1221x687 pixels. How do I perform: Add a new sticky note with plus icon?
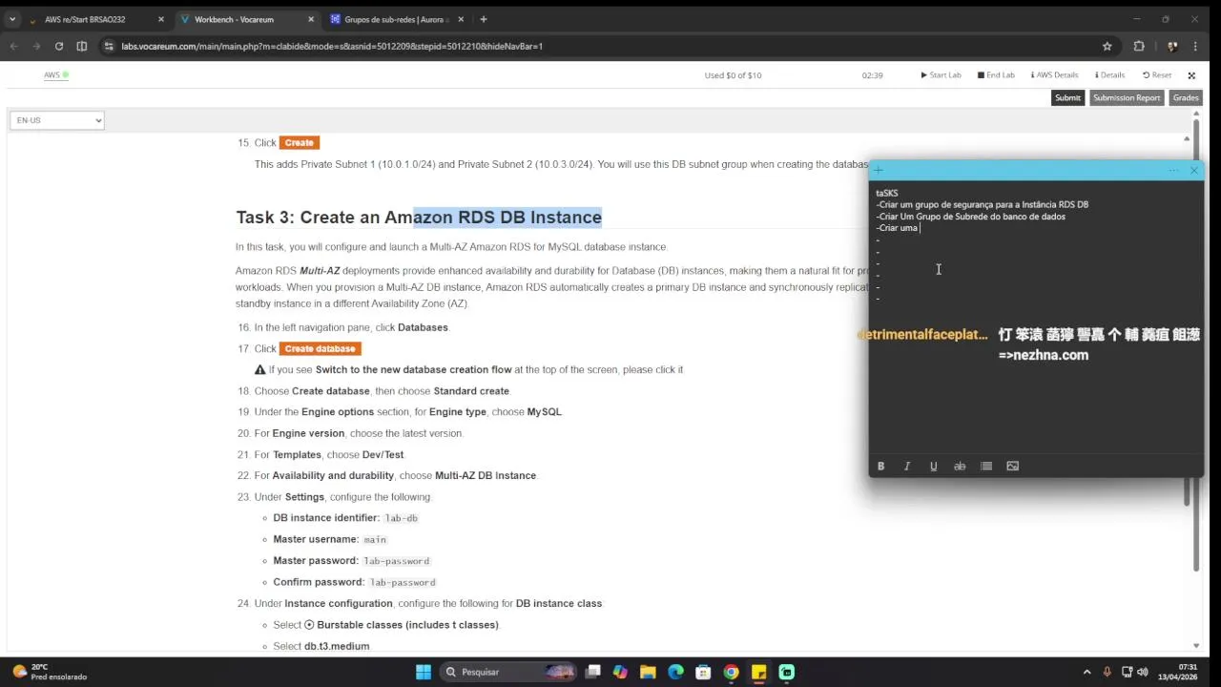coord(879,170)
